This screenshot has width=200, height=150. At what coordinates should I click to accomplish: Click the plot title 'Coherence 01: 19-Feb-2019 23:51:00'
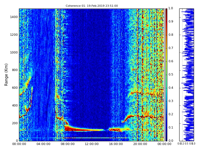coord(92,6)
